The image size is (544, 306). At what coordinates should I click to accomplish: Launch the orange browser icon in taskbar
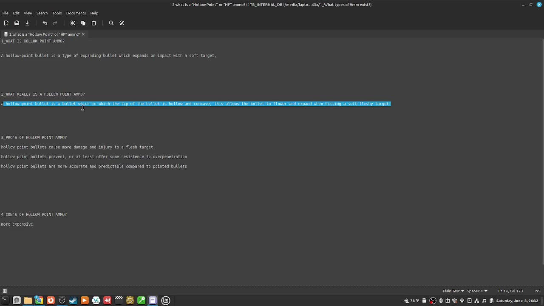click(x=51, y=300)
